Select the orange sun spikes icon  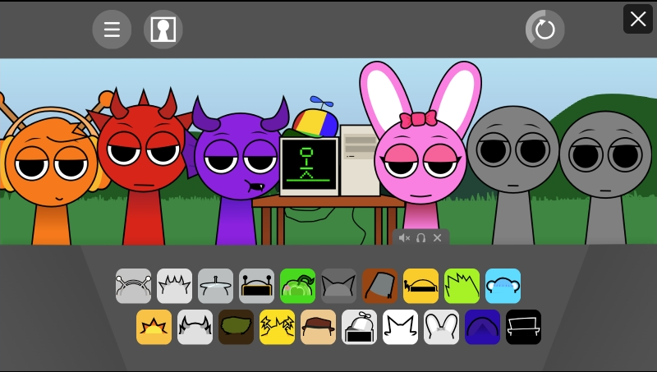click(x=154, y=327)
